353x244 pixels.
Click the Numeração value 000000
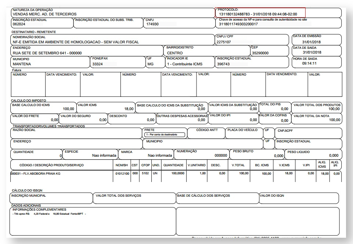coord(221,156)
